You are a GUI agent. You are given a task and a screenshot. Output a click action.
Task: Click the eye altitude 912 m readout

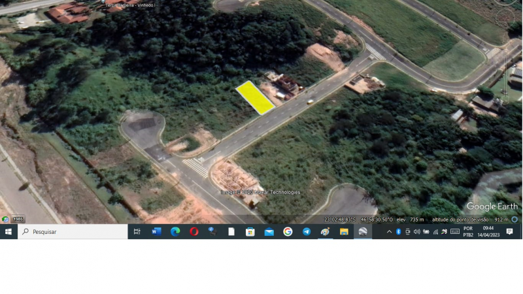coord(470,220)
